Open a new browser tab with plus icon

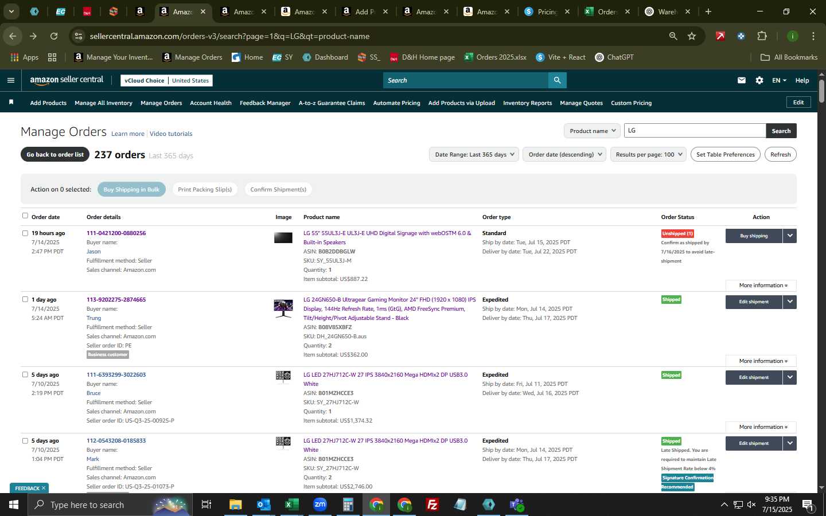[x=708, y=11]
